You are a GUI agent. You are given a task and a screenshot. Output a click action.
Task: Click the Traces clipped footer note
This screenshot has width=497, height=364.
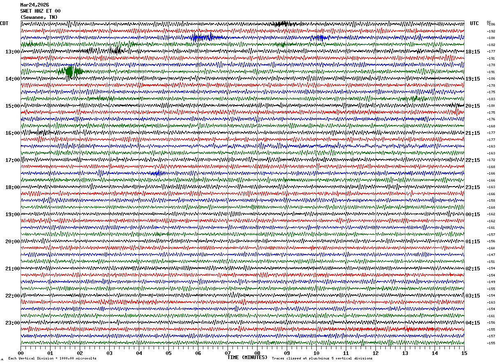[x=322, y=358]
